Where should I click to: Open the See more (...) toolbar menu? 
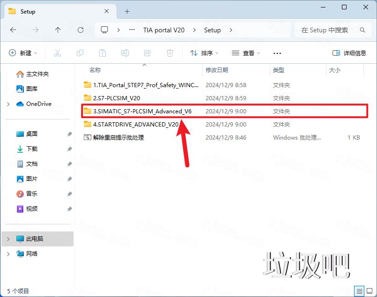[x=277, y=53]
